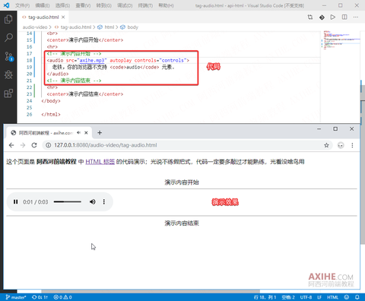Click the site info icon in address bar
This screenshot has height=301, width=365.
coord(48,145)
